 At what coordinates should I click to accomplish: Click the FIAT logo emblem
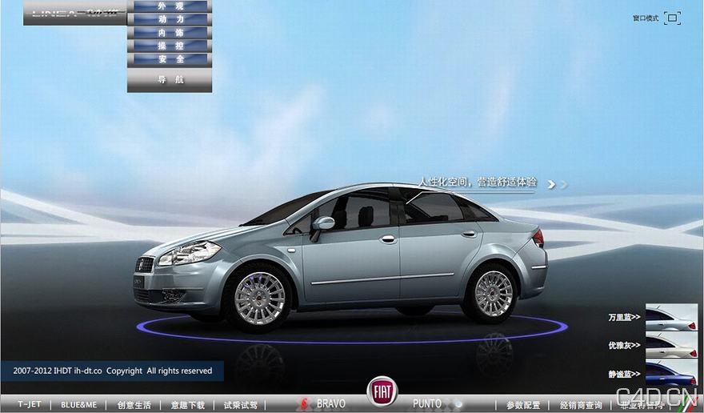382,391
